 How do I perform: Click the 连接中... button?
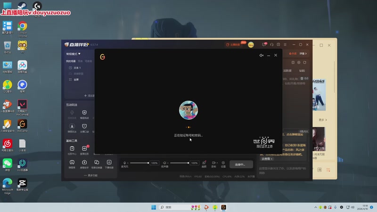(241, 164)
